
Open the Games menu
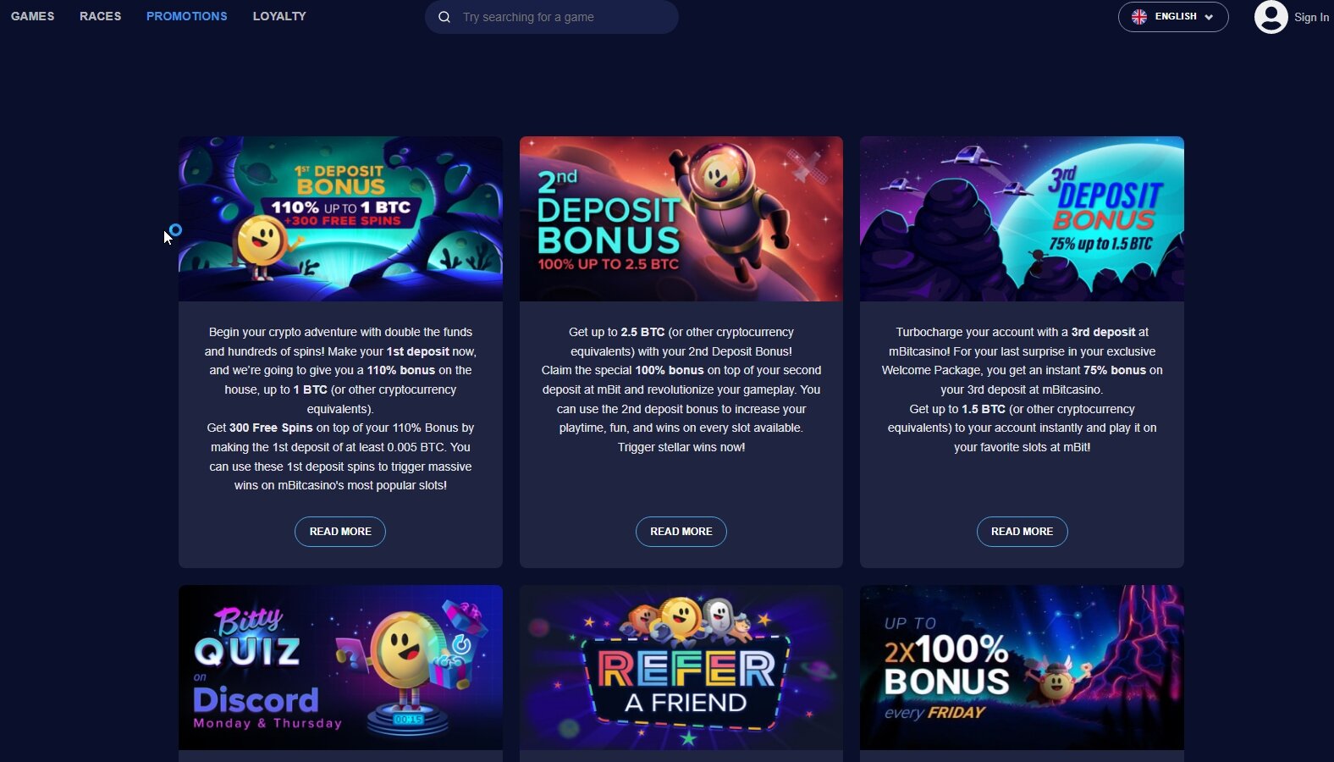click(x=32, y=16)
